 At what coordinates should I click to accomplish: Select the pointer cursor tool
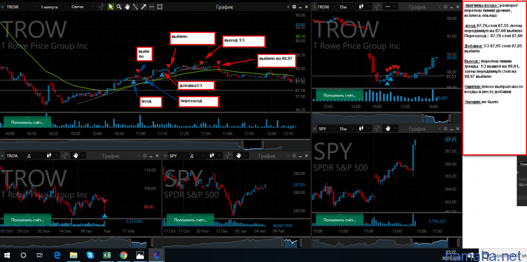[111, 7]
